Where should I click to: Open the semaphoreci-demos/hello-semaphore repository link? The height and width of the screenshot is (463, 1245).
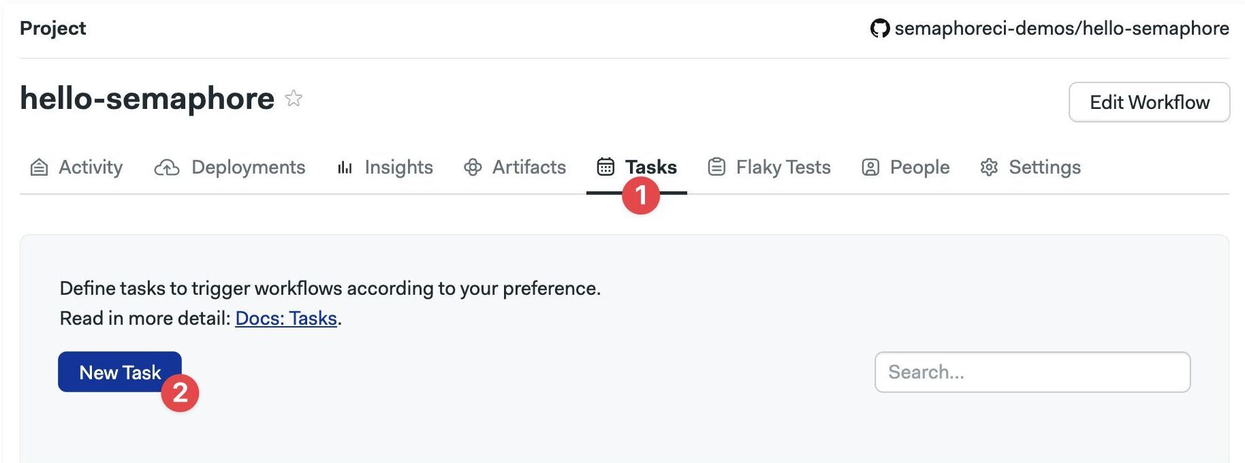1050,29
